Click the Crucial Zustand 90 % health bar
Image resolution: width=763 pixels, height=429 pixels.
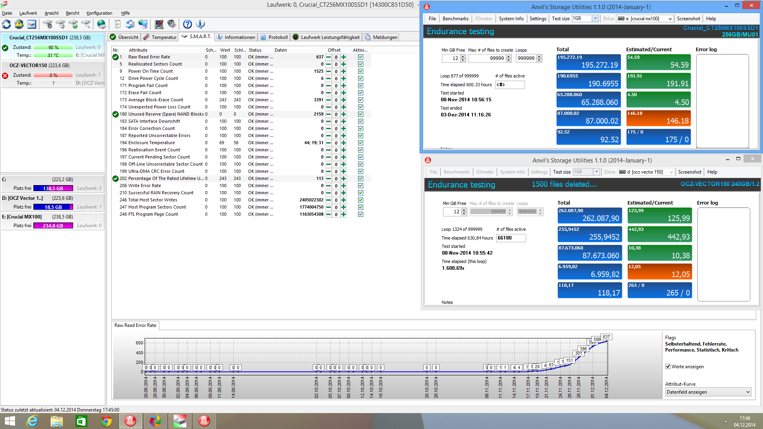pos(53,47)
